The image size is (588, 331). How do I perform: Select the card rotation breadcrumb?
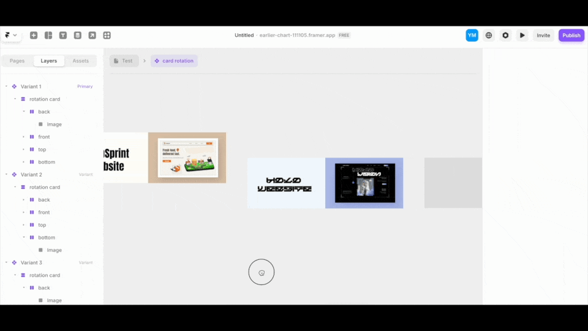pyautogui.click(x=174, y=61)
